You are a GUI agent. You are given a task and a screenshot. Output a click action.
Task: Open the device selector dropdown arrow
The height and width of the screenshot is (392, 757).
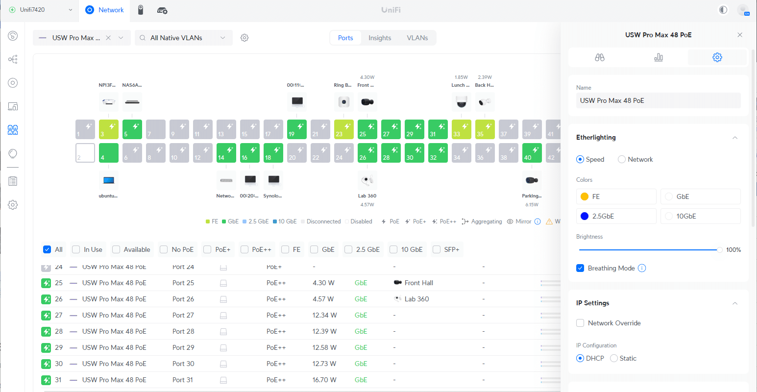(x=121, y=38)
